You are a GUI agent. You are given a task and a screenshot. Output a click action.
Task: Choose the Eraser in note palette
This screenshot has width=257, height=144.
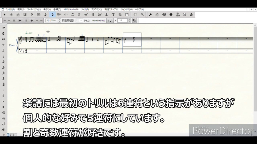[x=3, y=28]
